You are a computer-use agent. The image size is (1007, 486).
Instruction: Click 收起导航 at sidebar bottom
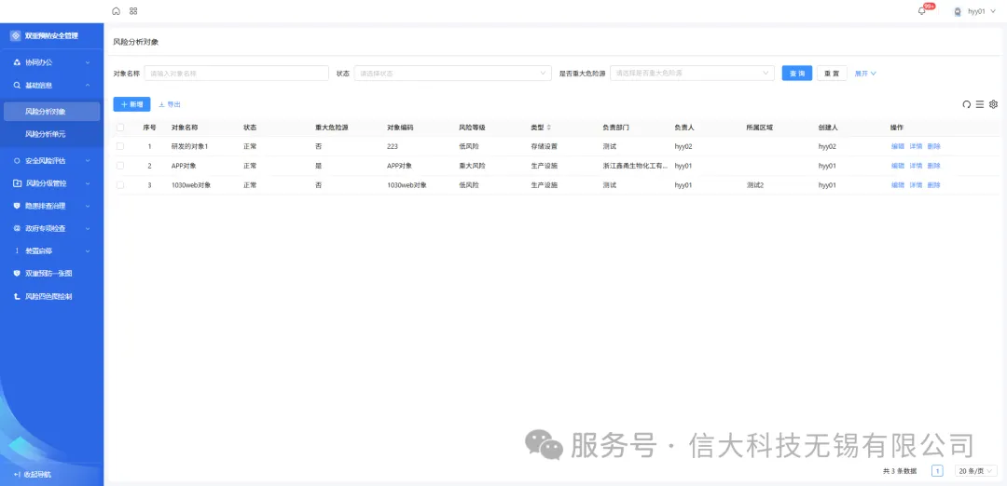point(37,475)
